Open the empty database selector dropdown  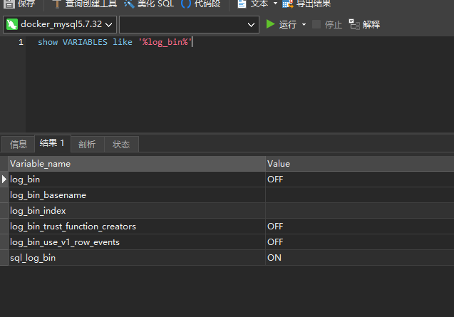coord(189,24)
